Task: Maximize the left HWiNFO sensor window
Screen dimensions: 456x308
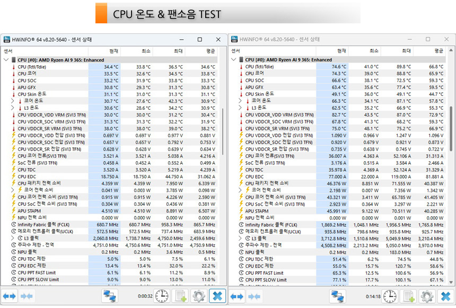Action: pos(199,39)
